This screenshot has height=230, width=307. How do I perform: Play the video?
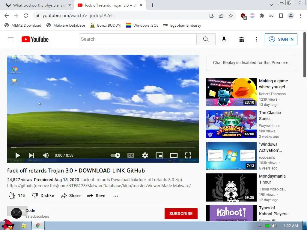tap(17, 155)
